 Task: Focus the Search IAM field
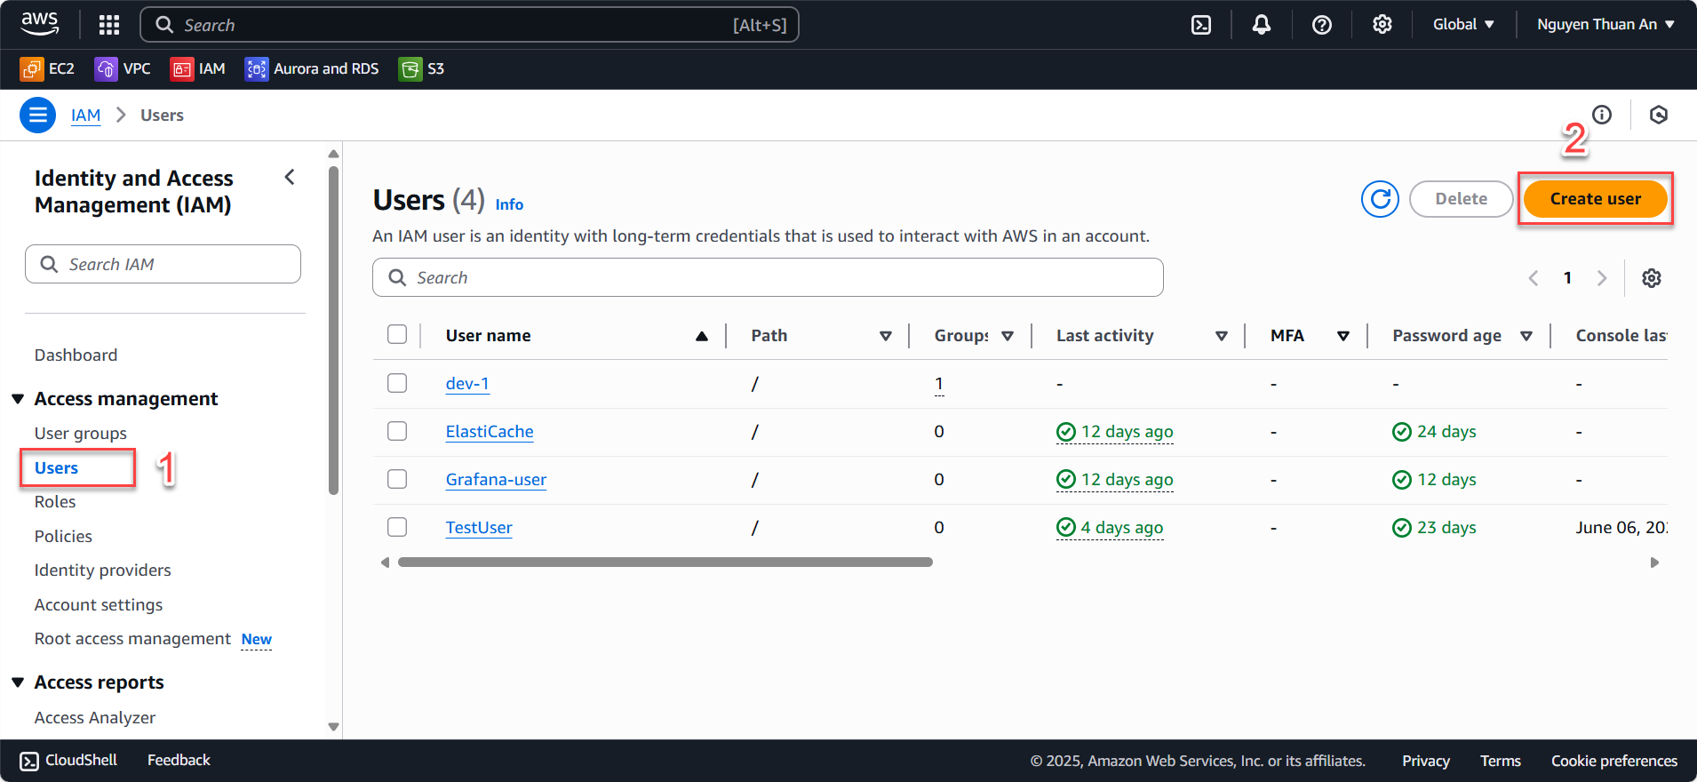(163, 264)
